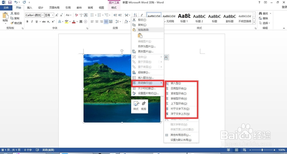Click the grow font size icon
This screenshot has width=287, height=154.
click(57, 15)
